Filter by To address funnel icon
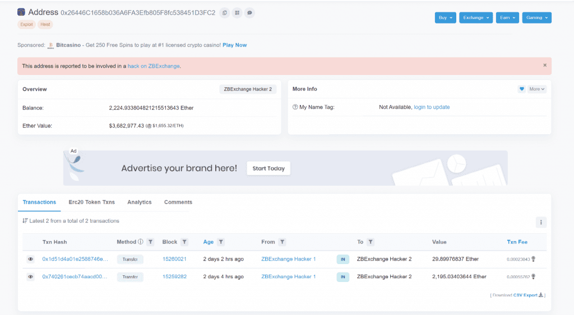The image size is (574, 315). (x=371, y=242)
